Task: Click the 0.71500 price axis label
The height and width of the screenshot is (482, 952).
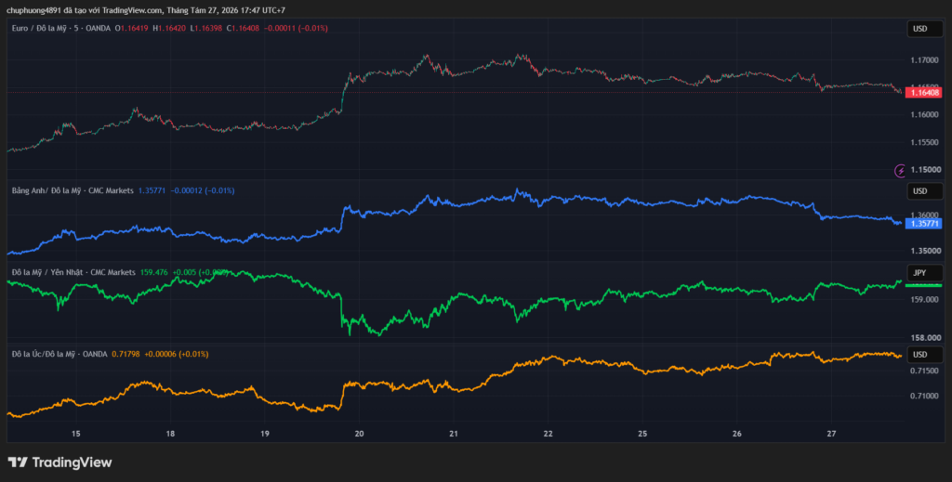Action: pos(923,371)
